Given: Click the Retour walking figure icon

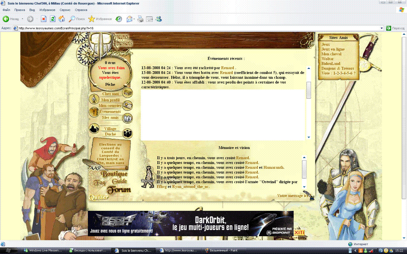Looking at the screenshot, I should [x=148, y=177].
